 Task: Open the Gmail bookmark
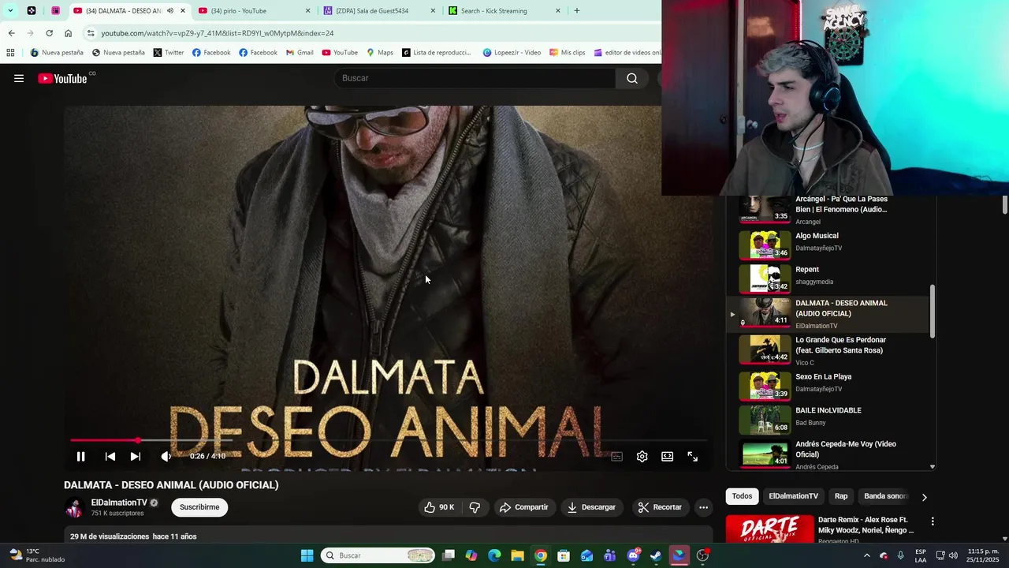pos(300,53)
